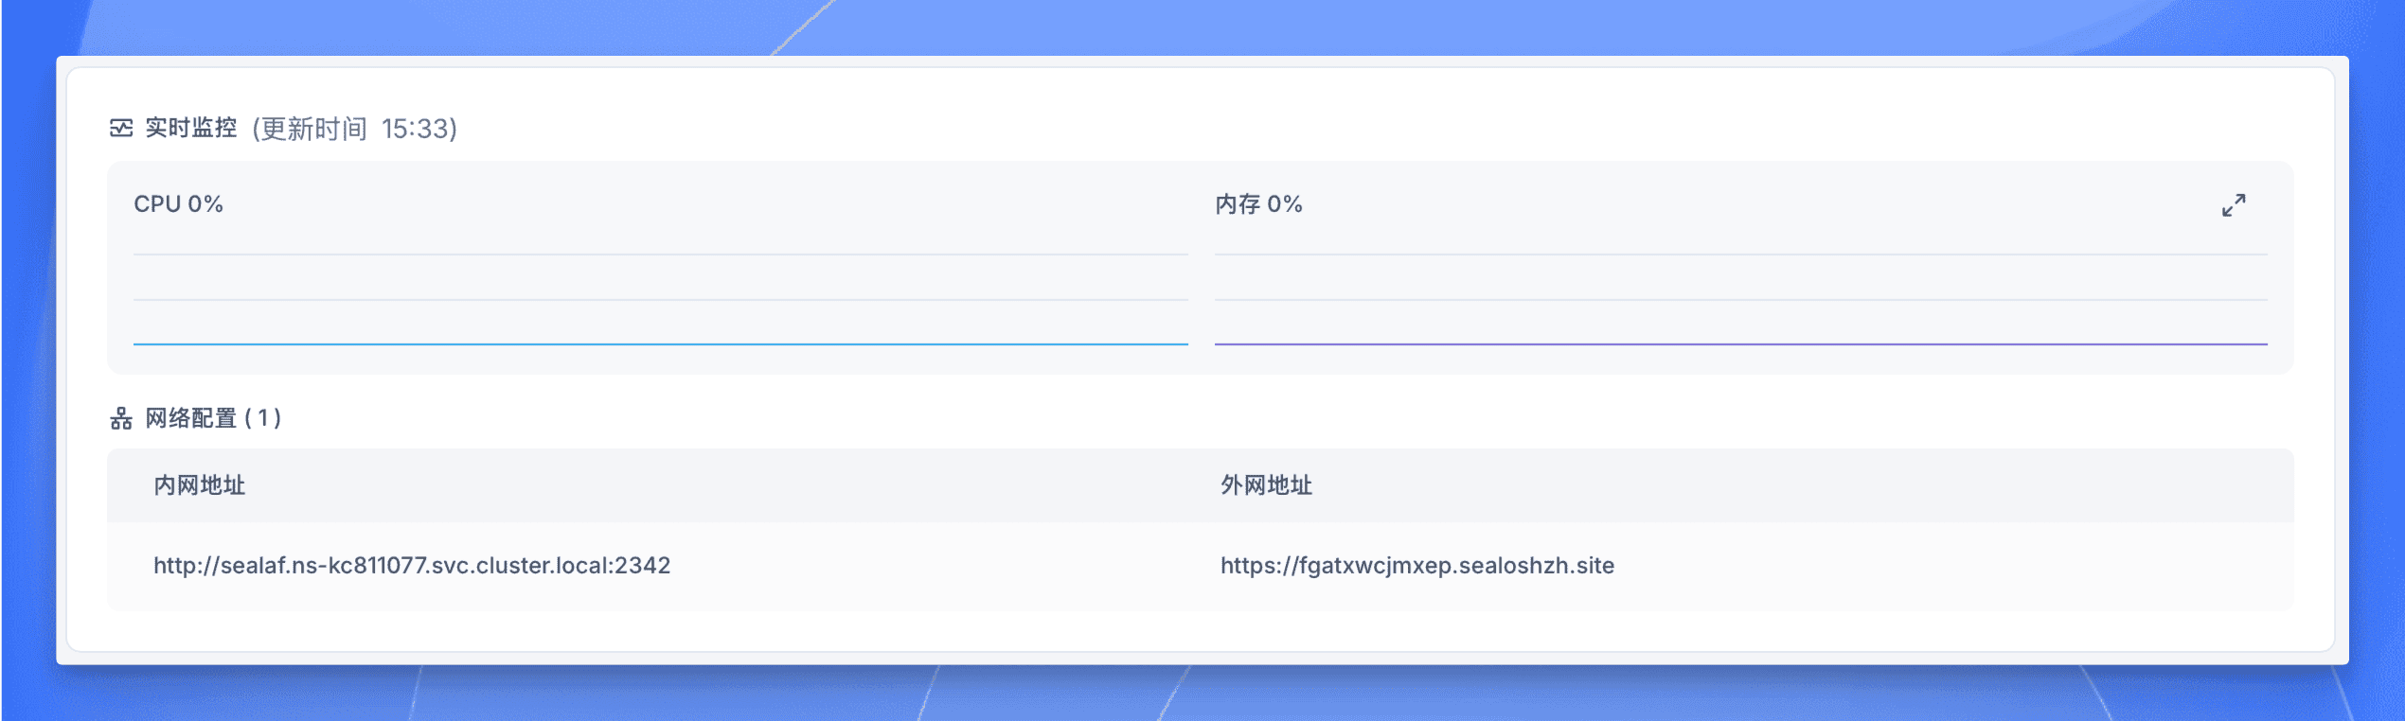
Task: Click the middle gridline of CPU chart
Action: pyautogui.click(x=661, y=300)
